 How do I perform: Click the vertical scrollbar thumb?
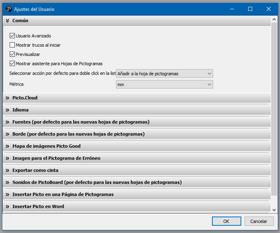(x=274, y=109)
